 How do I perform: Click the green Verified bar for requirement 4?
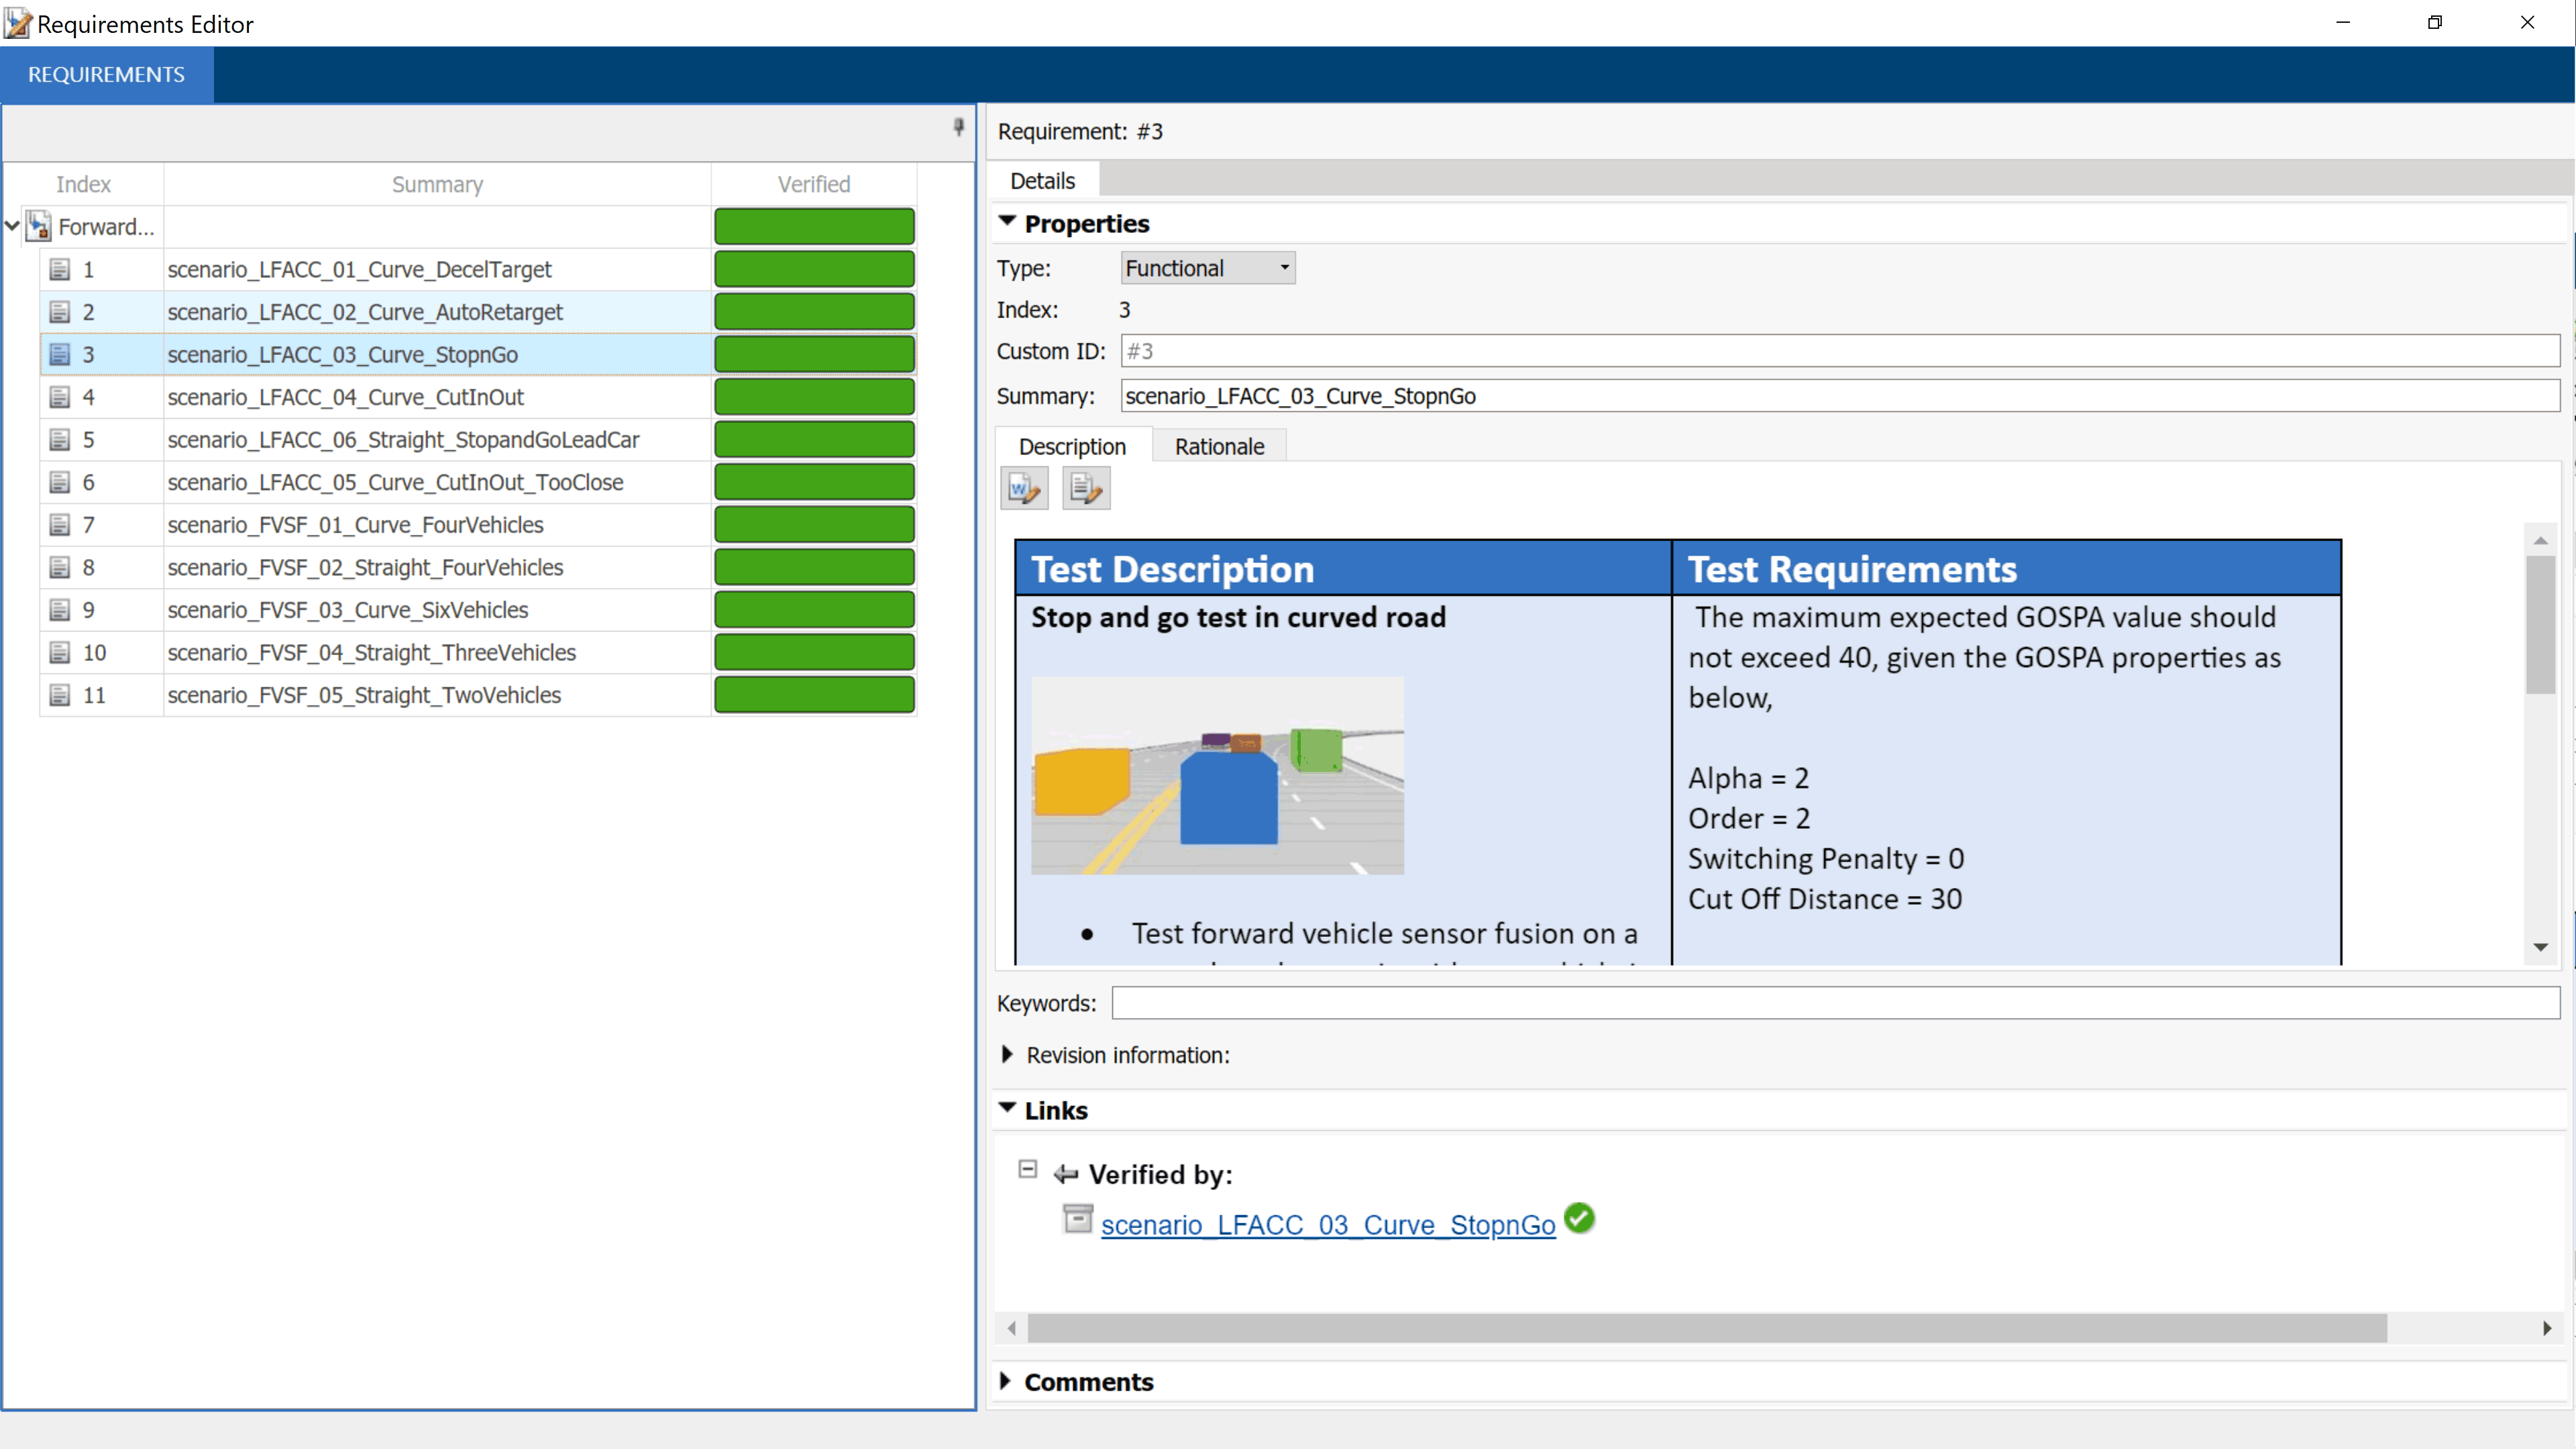coord(813,397)
